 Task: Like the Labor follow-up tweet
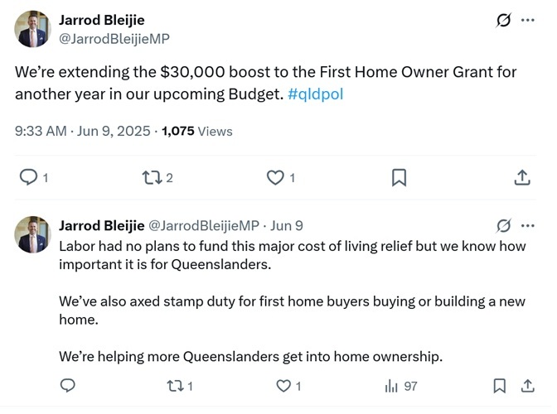click(x=284, y=386)
